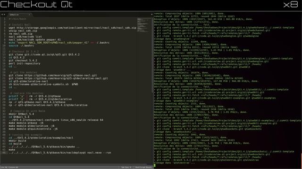Viewport: 302px width, 169px height.
Task: Go to next tab with right arrow
Action: tap(4, 15)
